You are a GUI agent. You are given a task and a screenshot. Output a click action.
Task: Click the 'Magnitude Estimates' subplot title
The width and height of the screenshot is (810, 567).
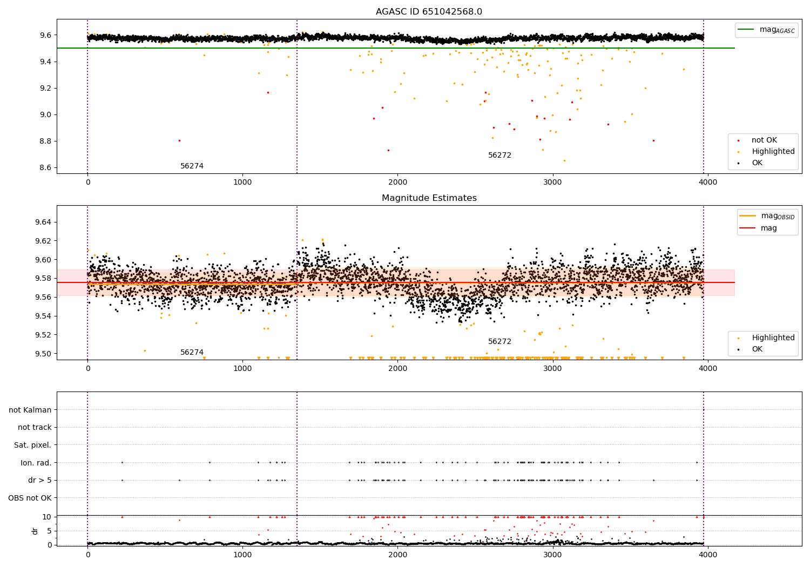(429, 198)
